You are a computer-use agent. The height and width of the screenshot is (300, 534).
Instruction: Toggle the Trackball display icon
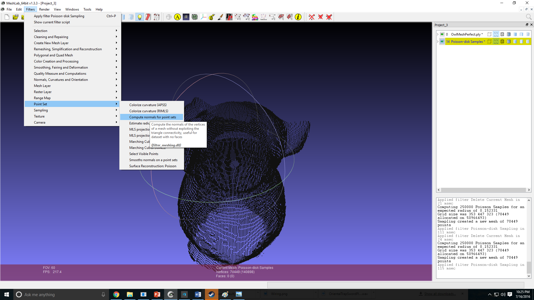169,17
